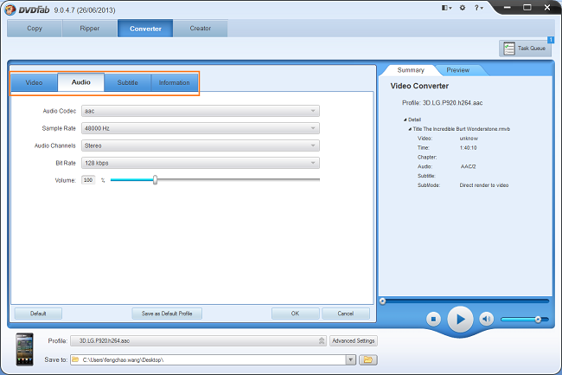Image resolution: width=562 pixels, height=375 pixels.
Task: Open the Information settings tab
Action: pyautogui.click(x=174, y=82)
